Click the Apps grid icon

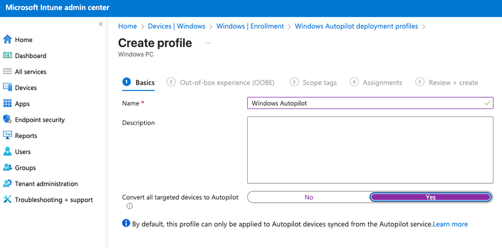point(8,104)
